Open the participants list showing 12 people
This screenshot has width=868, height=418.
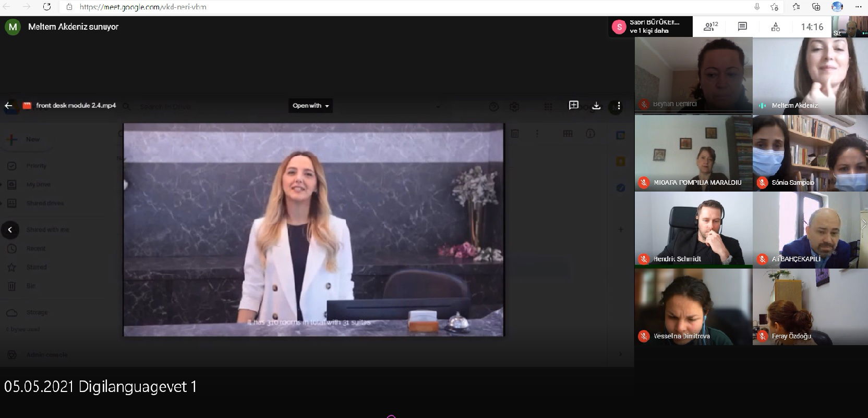(x=710, y=27)
